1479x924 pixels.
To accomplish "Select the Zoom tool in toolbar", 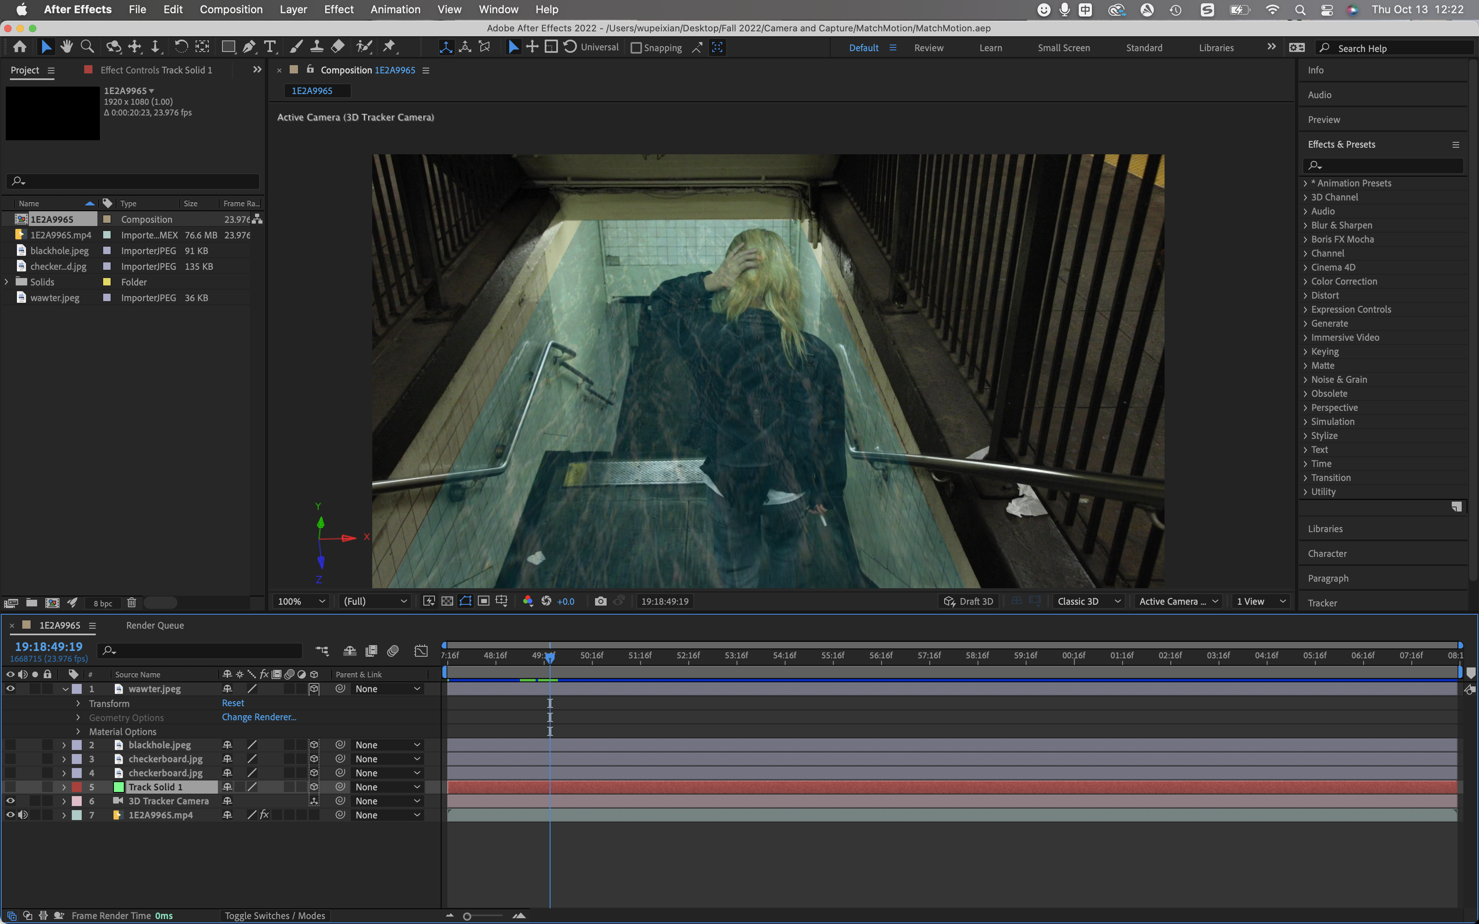I will (x=87, y=47).
